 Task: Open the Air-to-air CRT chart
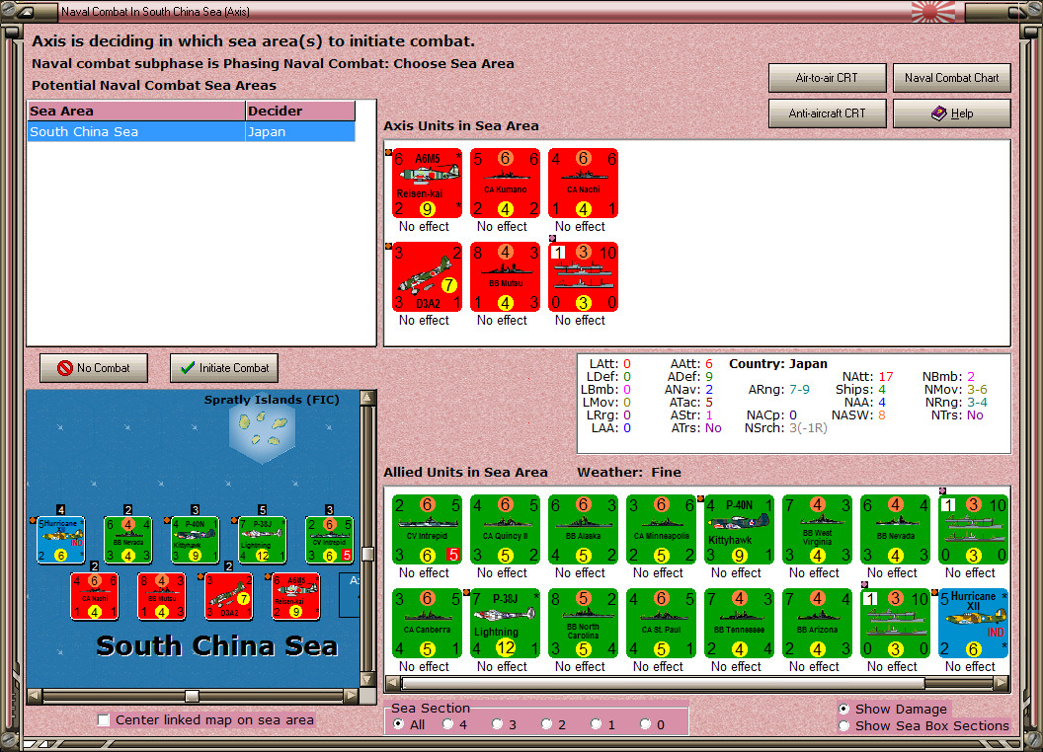[827, 78]
